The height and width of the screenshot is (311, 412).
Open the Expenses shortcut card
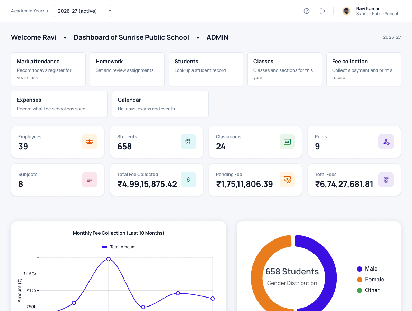[x=59, y=104]
